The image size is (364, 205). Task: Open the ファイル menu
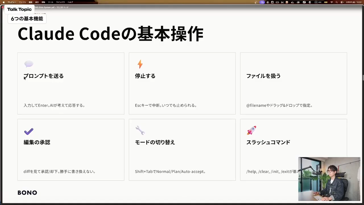point(22,2)
